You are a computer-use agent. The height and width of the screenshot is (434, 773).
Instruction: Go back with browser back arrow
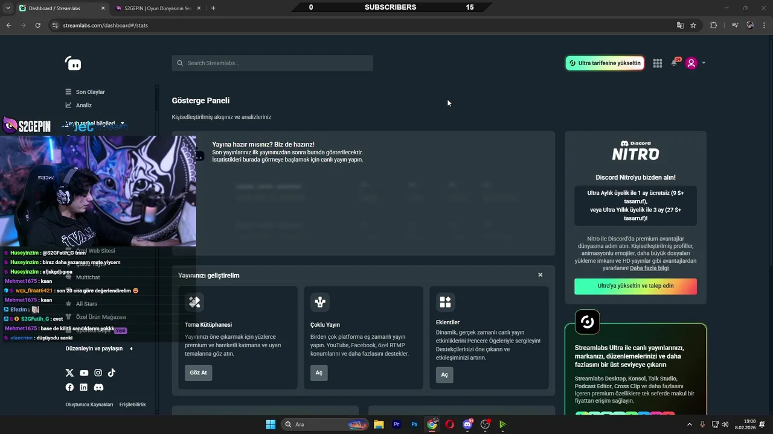tap(8, 25)
